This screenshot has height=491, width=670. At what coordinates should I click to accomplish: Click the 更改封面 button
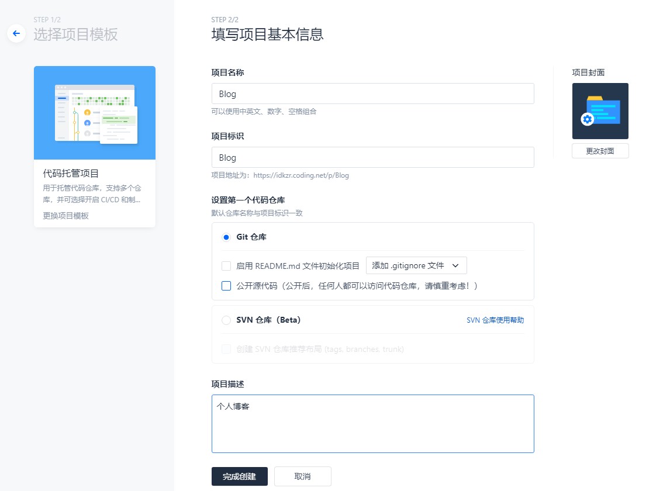(600, 151)
